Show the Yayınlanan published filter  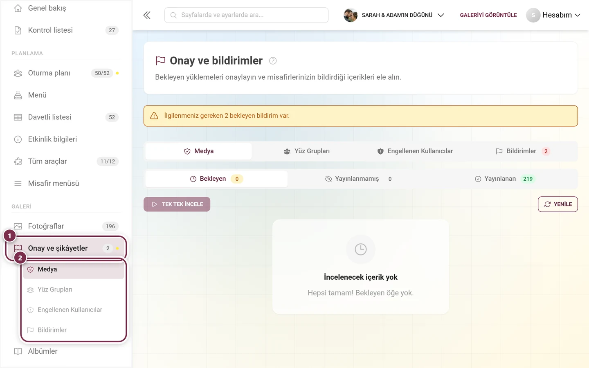click(505, 179)
